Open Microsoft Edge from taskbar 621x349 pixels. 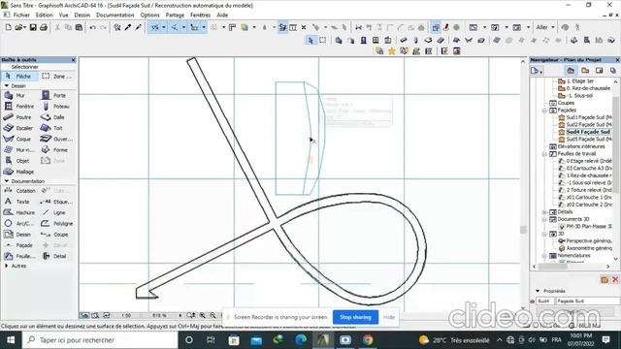301,340
